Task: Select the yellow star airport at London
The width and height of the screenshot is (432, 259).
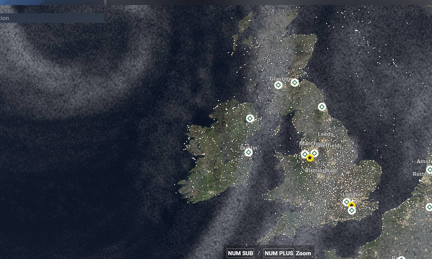Action: tap(351, 206)
